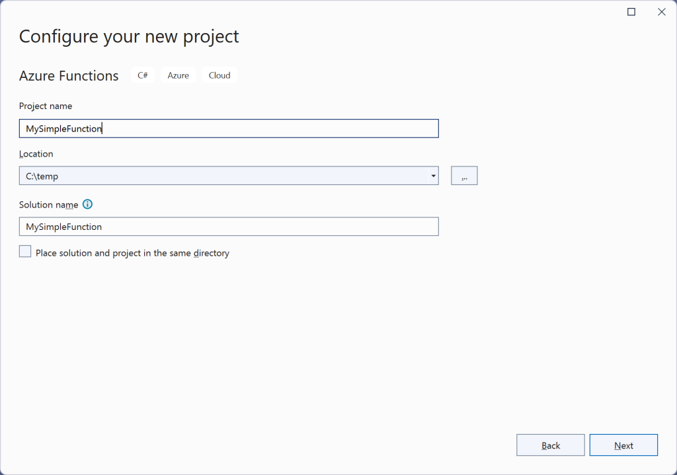
Task: Click the Azure Functions template heading
Action: click(69, 75)
